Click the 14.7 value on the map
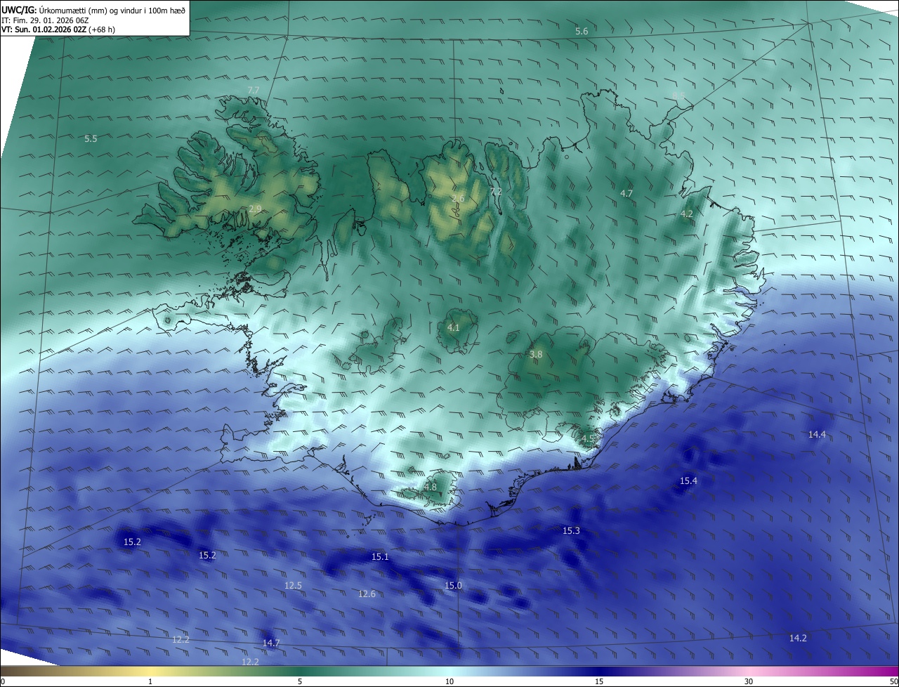Viewport: 899px width, 687px height. click(x=271, y=643)
